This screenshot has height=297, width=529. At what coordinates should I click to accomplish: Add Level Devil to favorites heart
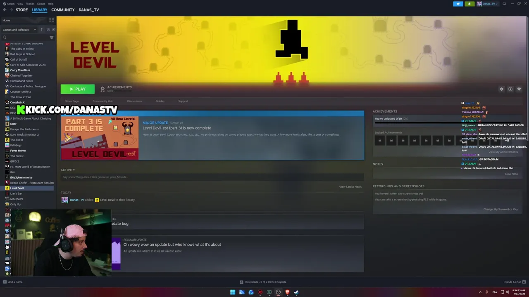[x=519, y=89]
